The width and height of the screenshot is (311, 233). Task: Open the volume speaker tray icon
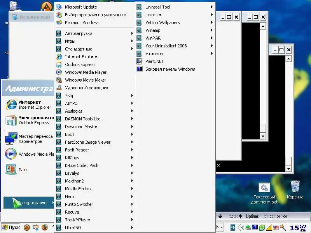pyautogui.click(x=241, y=228)
